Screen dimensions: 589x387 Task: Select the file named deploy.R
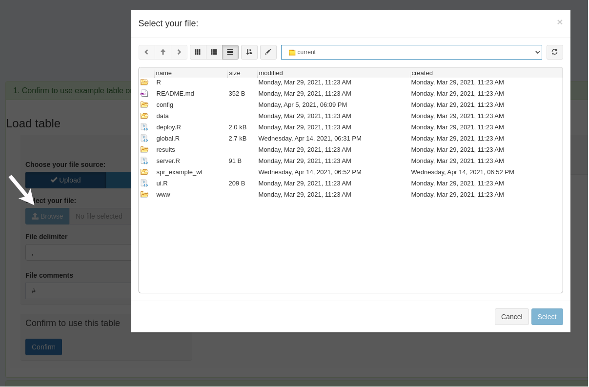(x=169, y=127)
